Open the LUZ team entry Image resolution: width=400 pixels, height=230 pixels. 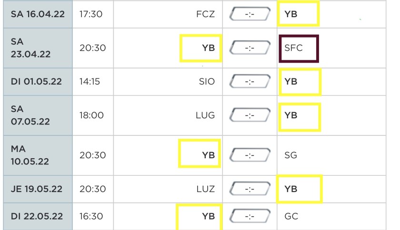205,189
